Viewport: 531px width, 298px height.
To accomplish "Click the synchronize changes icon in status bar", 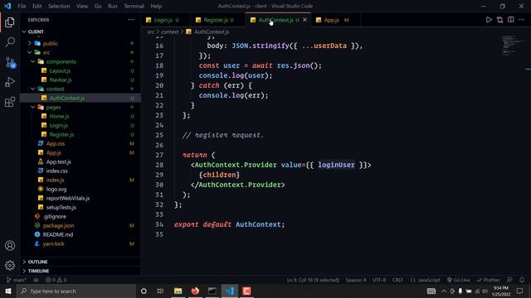I will [x=36, y=280].
